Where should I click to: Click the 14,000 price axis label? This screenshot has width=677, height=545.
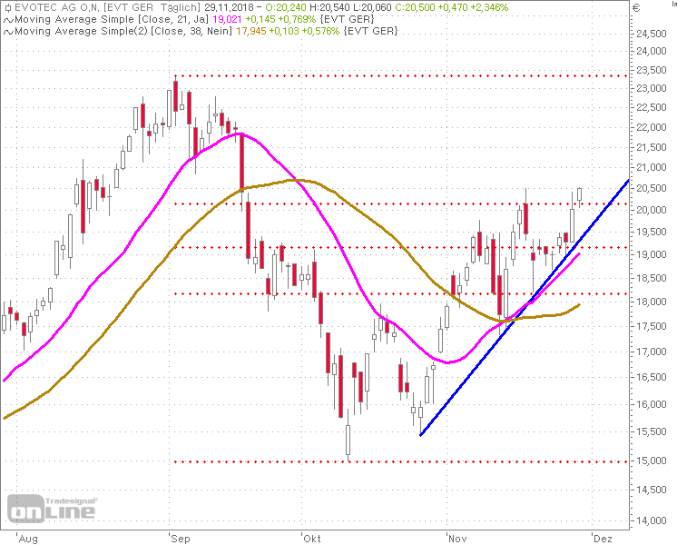(652, 520)
